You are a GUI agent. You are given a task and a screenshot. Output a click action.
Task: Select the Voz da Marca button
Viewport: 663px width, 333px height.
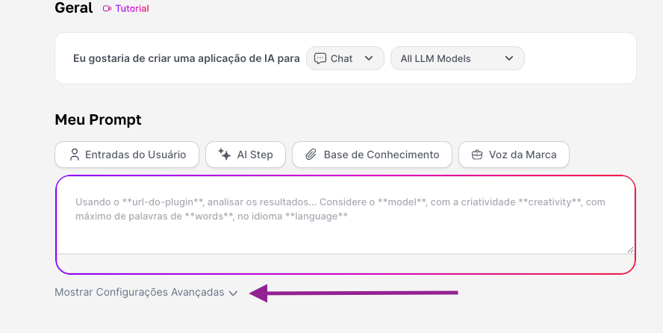(x=513, y=155)
